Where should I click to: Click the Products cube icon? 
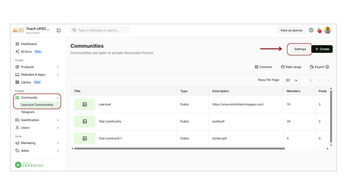click(x=17, y=67)
